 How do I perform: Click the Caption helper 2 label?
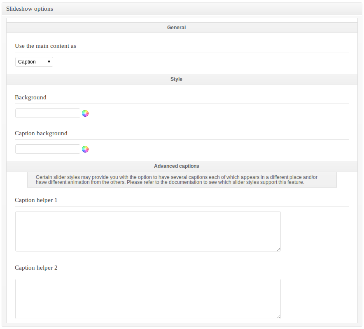click(36, 268)
